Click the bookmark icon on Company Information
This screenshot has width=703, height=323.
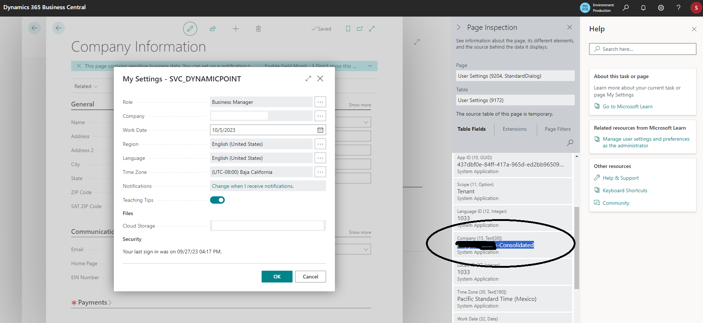coord(348,29)
